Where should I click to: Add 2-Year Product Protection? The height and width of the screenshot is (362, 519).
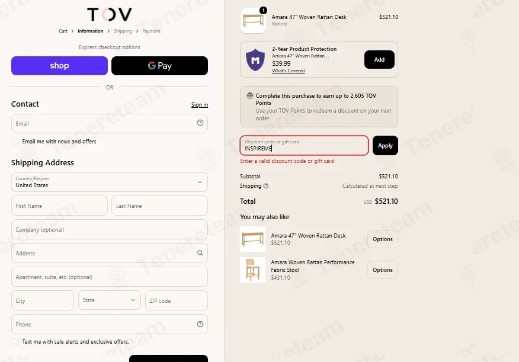pyautogui.click(x=379, y=60)
